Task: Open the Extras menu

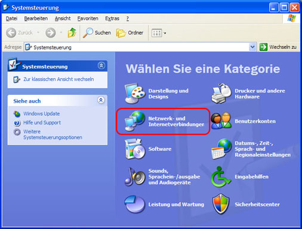Action: pos(112,18)
